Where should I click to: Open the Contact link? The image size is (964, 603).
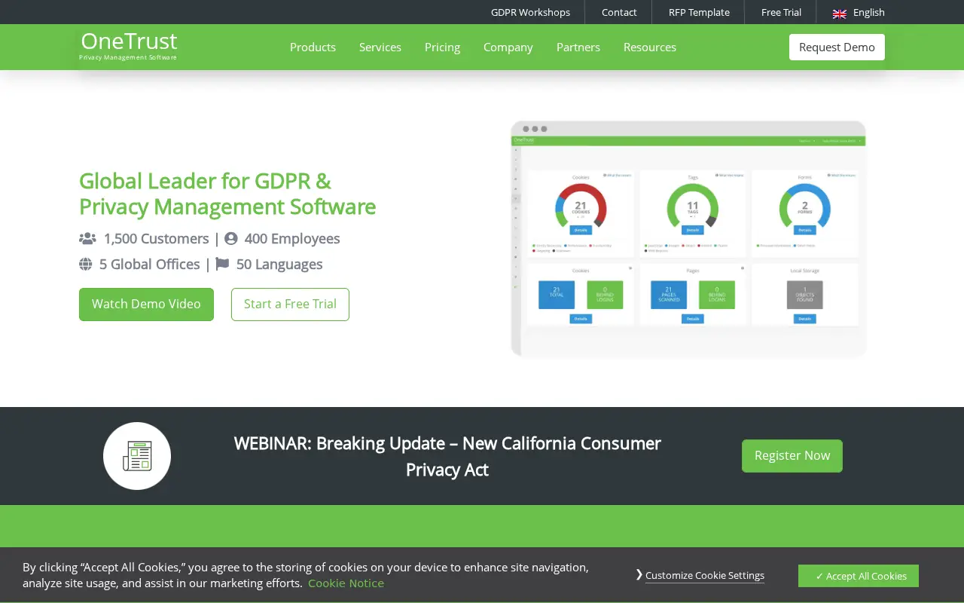pyautogui.click(x=619, y=12)
